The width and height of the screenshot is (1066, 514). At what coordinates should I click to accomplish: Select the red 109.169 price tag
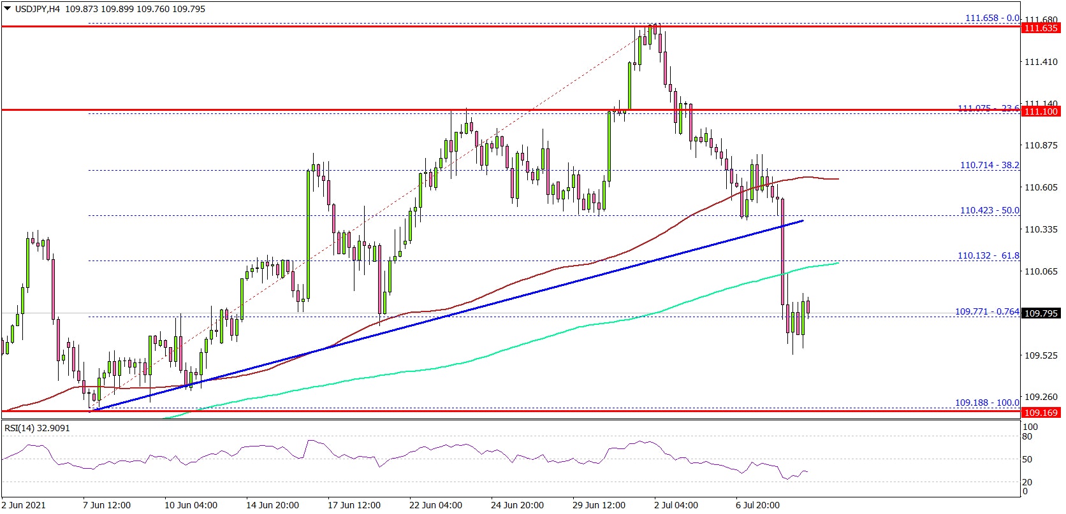tap(1040, 413)
